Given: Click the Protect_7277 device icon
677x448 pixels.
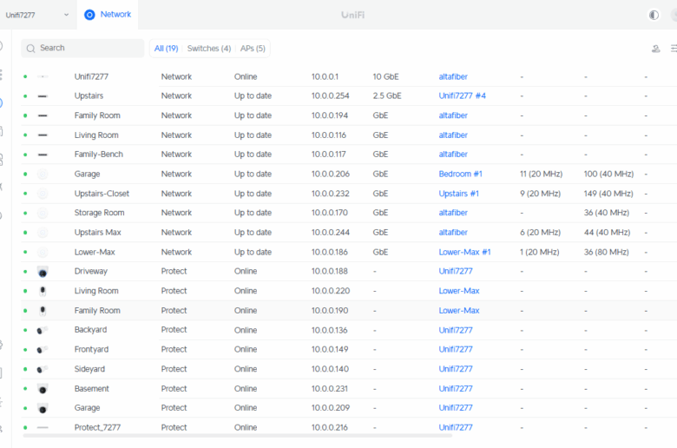Looking at the screenshot, I should [43, 428].
